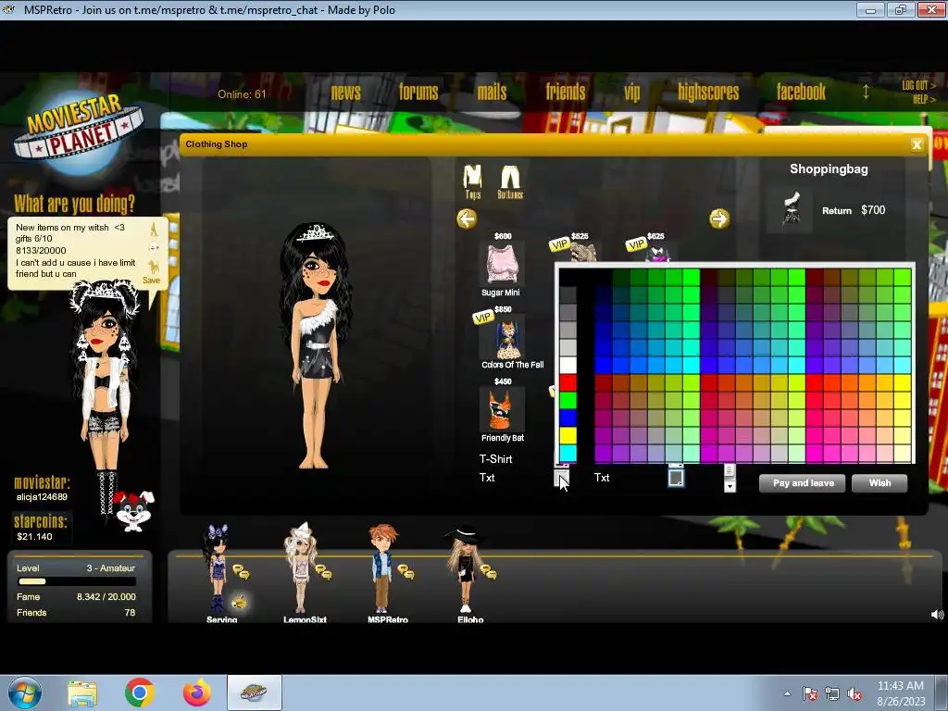
Task: Open the forums menu
Action: tap(418, 92)
